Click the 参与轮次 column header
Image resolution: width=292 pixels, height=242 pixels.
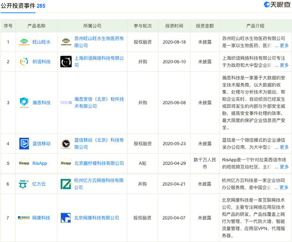(143, 26)
